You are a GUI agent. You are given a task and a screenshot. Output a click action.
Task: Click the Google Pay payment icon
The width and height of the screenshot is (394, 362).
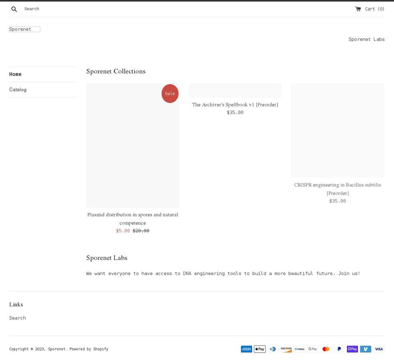pyautogui.click(x=312, y=349)
